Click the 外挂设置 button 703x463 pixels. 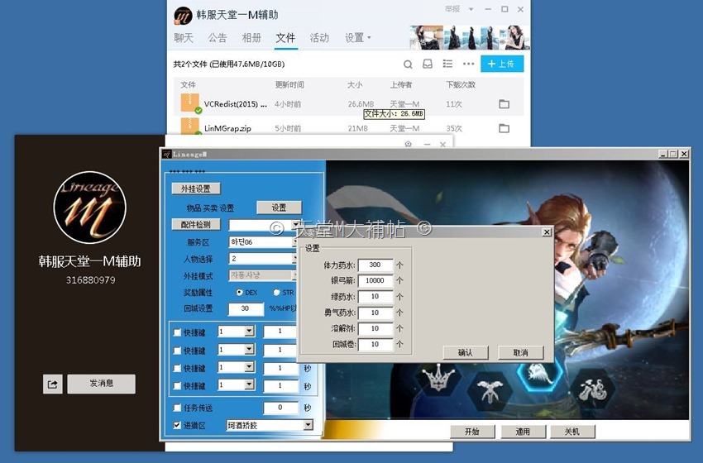196,189
